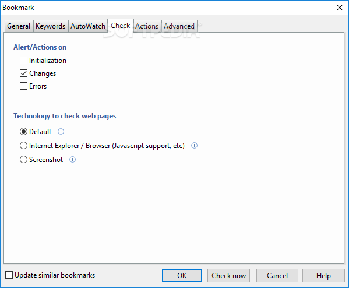Go to the AutoWatch tab
349x288 pixels.
pyautogui.click(x=88, y=26)
